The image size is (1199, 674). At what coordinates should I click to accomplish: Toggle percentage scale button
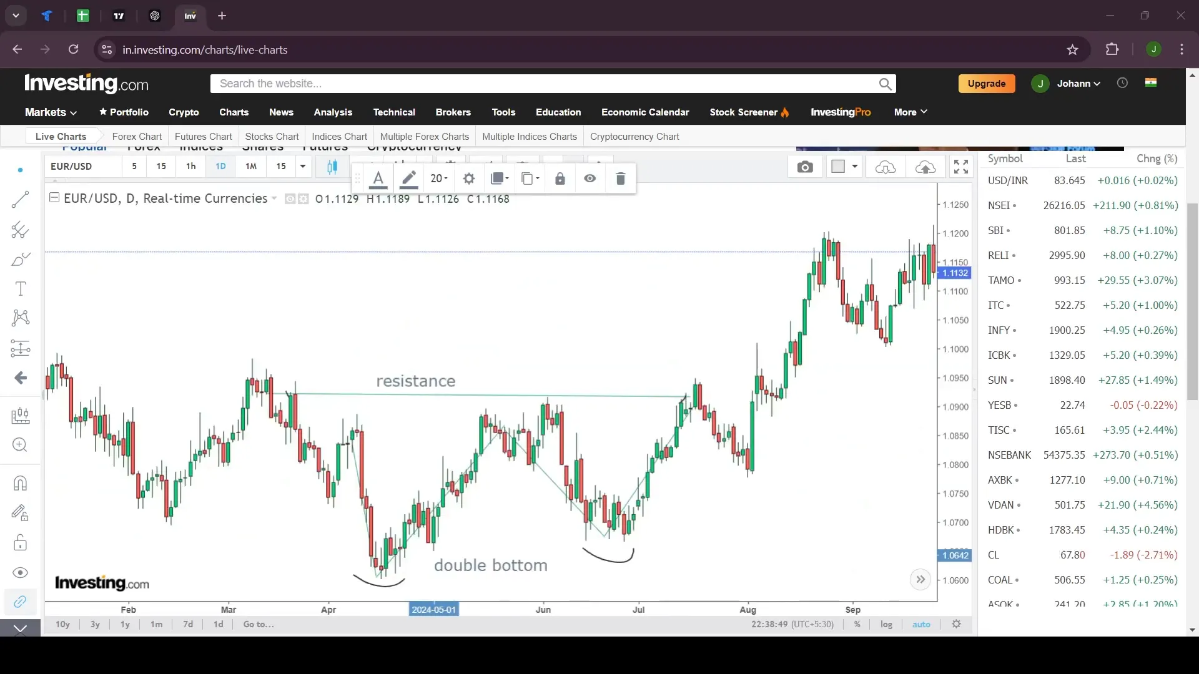click(x=857, y=625)
